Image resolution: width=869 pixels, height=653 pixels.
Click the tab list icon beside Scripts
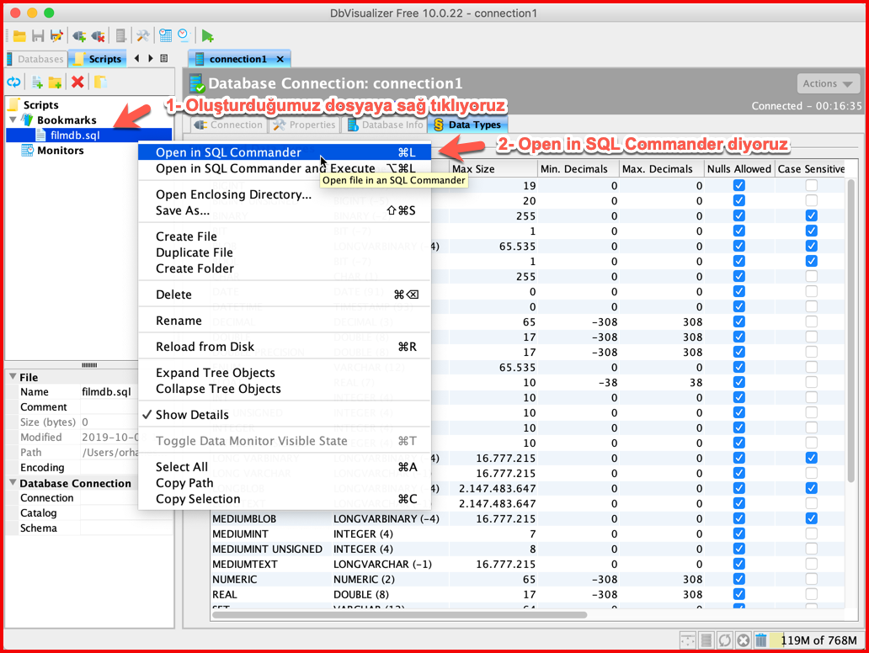coord(164,58)
